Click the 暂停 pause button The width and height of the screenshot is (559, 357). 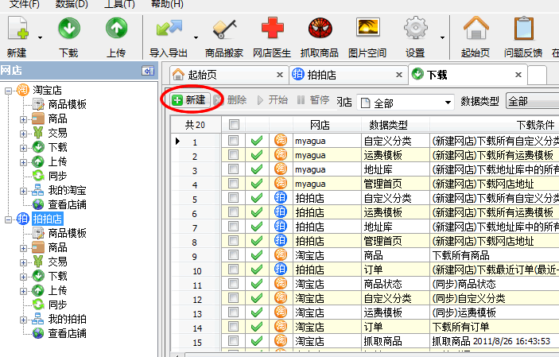coord(313,100)
